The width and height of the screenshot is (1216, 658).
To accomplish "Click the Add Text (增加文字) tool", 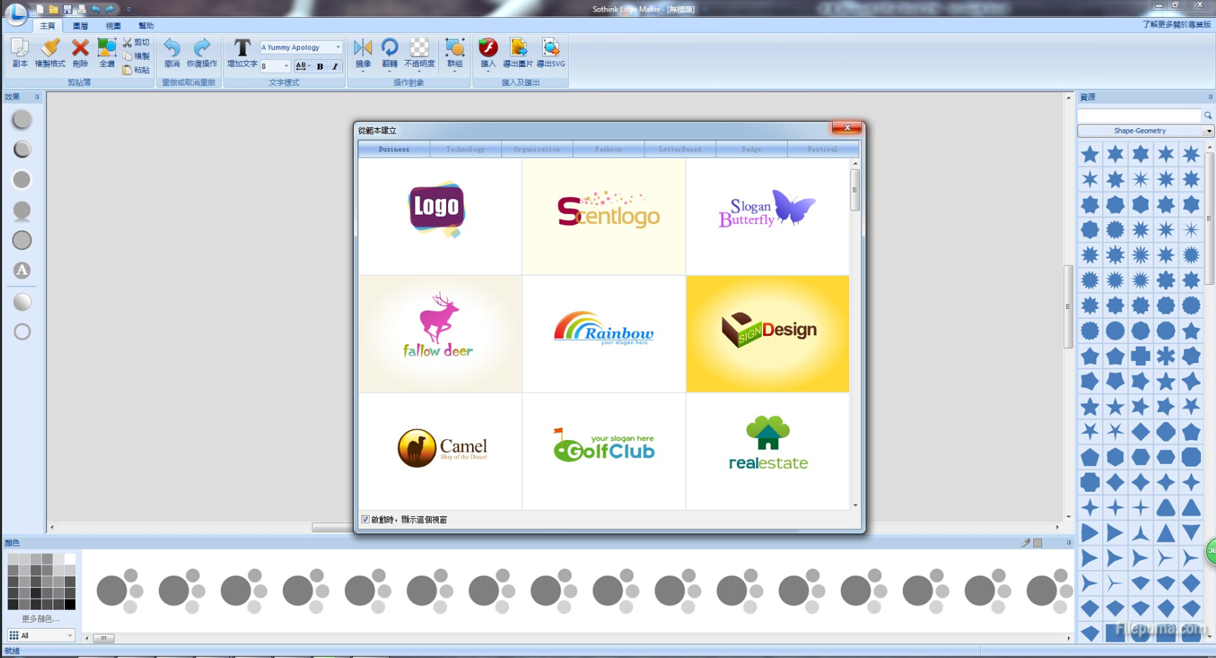I will click(x=241, y=53).
